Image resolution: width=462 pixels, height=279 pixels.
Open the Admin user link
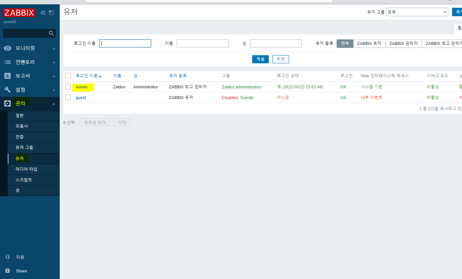[82, 87]
